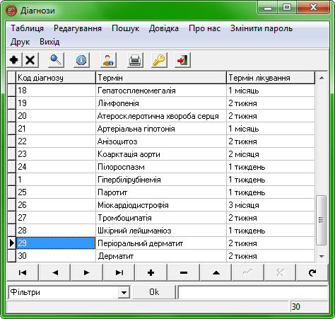Open the Редагування menu
The height and width of the screenshot is (319, 335).
click(x=78, y=28)
